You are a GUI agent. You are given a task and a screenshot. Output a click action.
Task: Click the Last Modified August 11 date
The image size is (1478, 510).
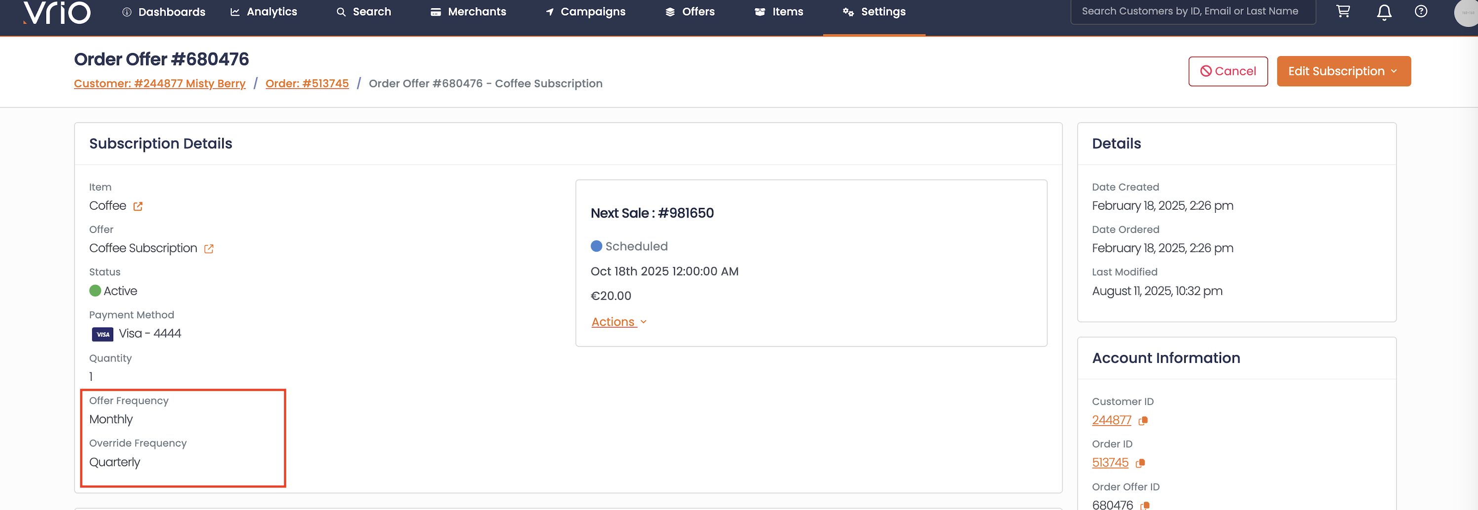[x=1157, y=291]
